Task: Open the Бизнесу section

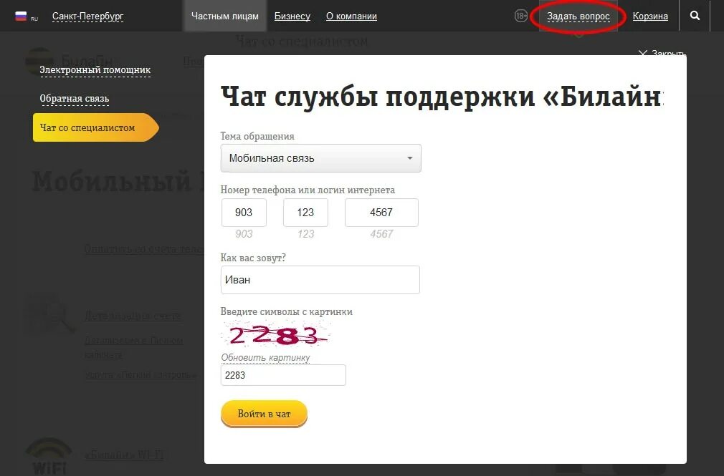Action: point(292,16)
